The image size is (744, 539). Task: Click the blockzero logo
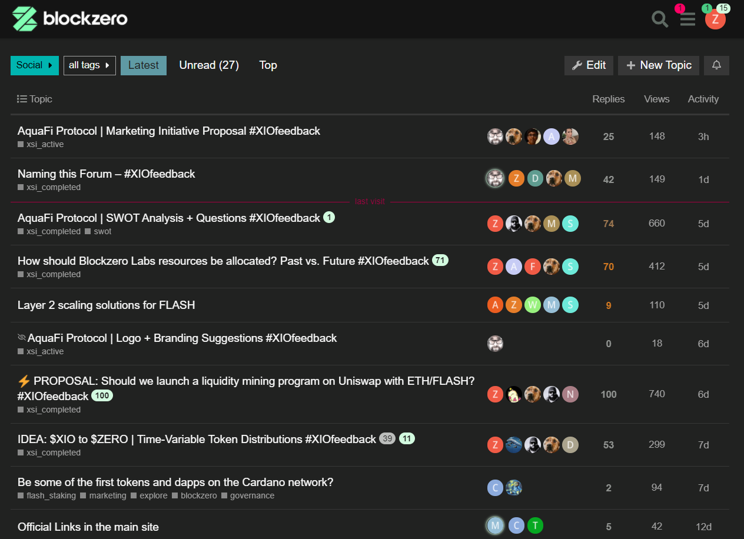click(69, 19)
